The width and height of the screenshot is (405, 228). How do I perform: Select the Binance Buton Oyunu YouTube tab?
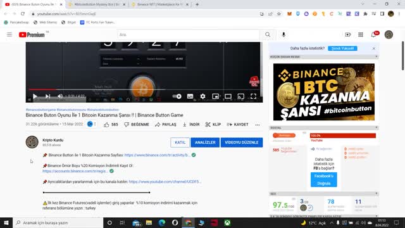point(34,4)
